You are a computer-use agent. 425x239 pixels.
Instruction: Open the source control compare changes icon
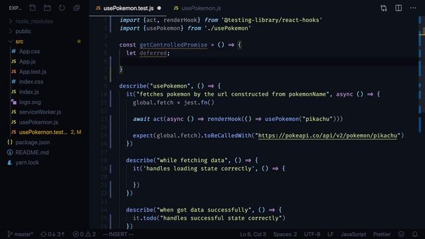click(384, 8)
